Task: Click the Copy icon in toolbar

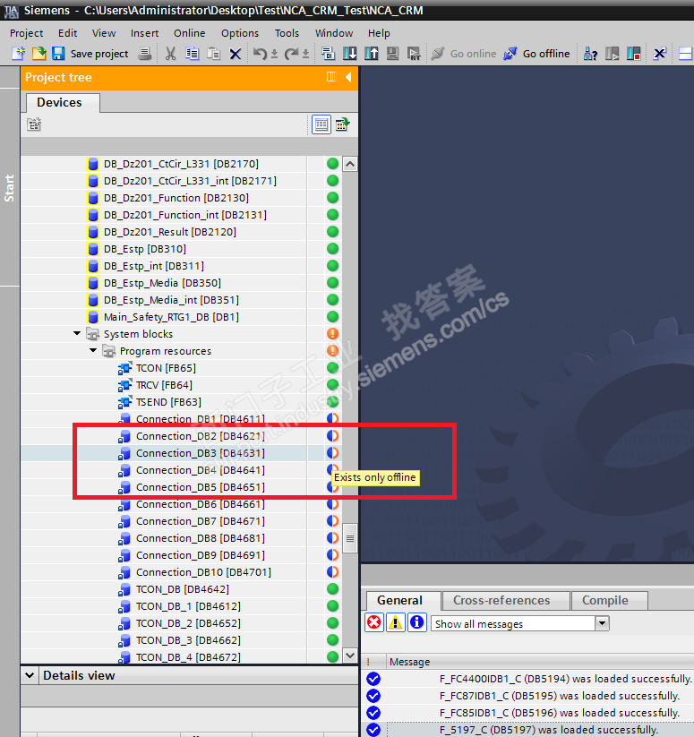Action: pos(193,54)
